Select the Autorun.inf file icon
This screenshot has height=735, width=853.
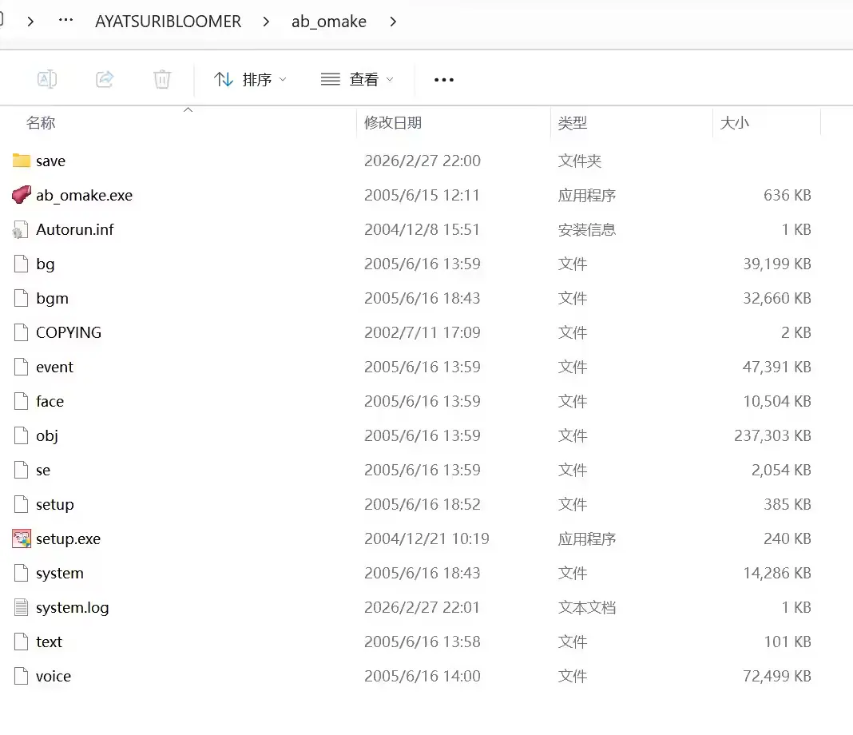point(21,229)
